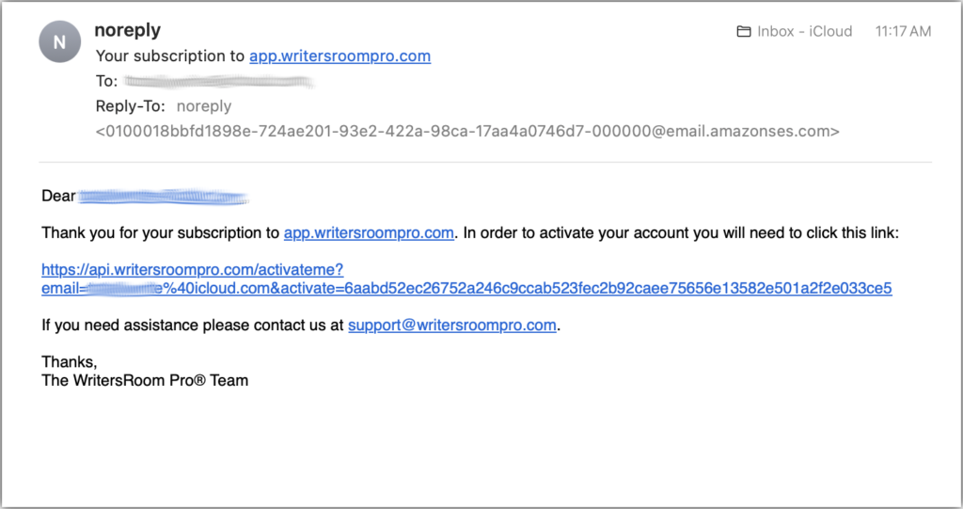
Task: Open the api.writersroompro.com/activateme activation link
Action: (192, 270)
